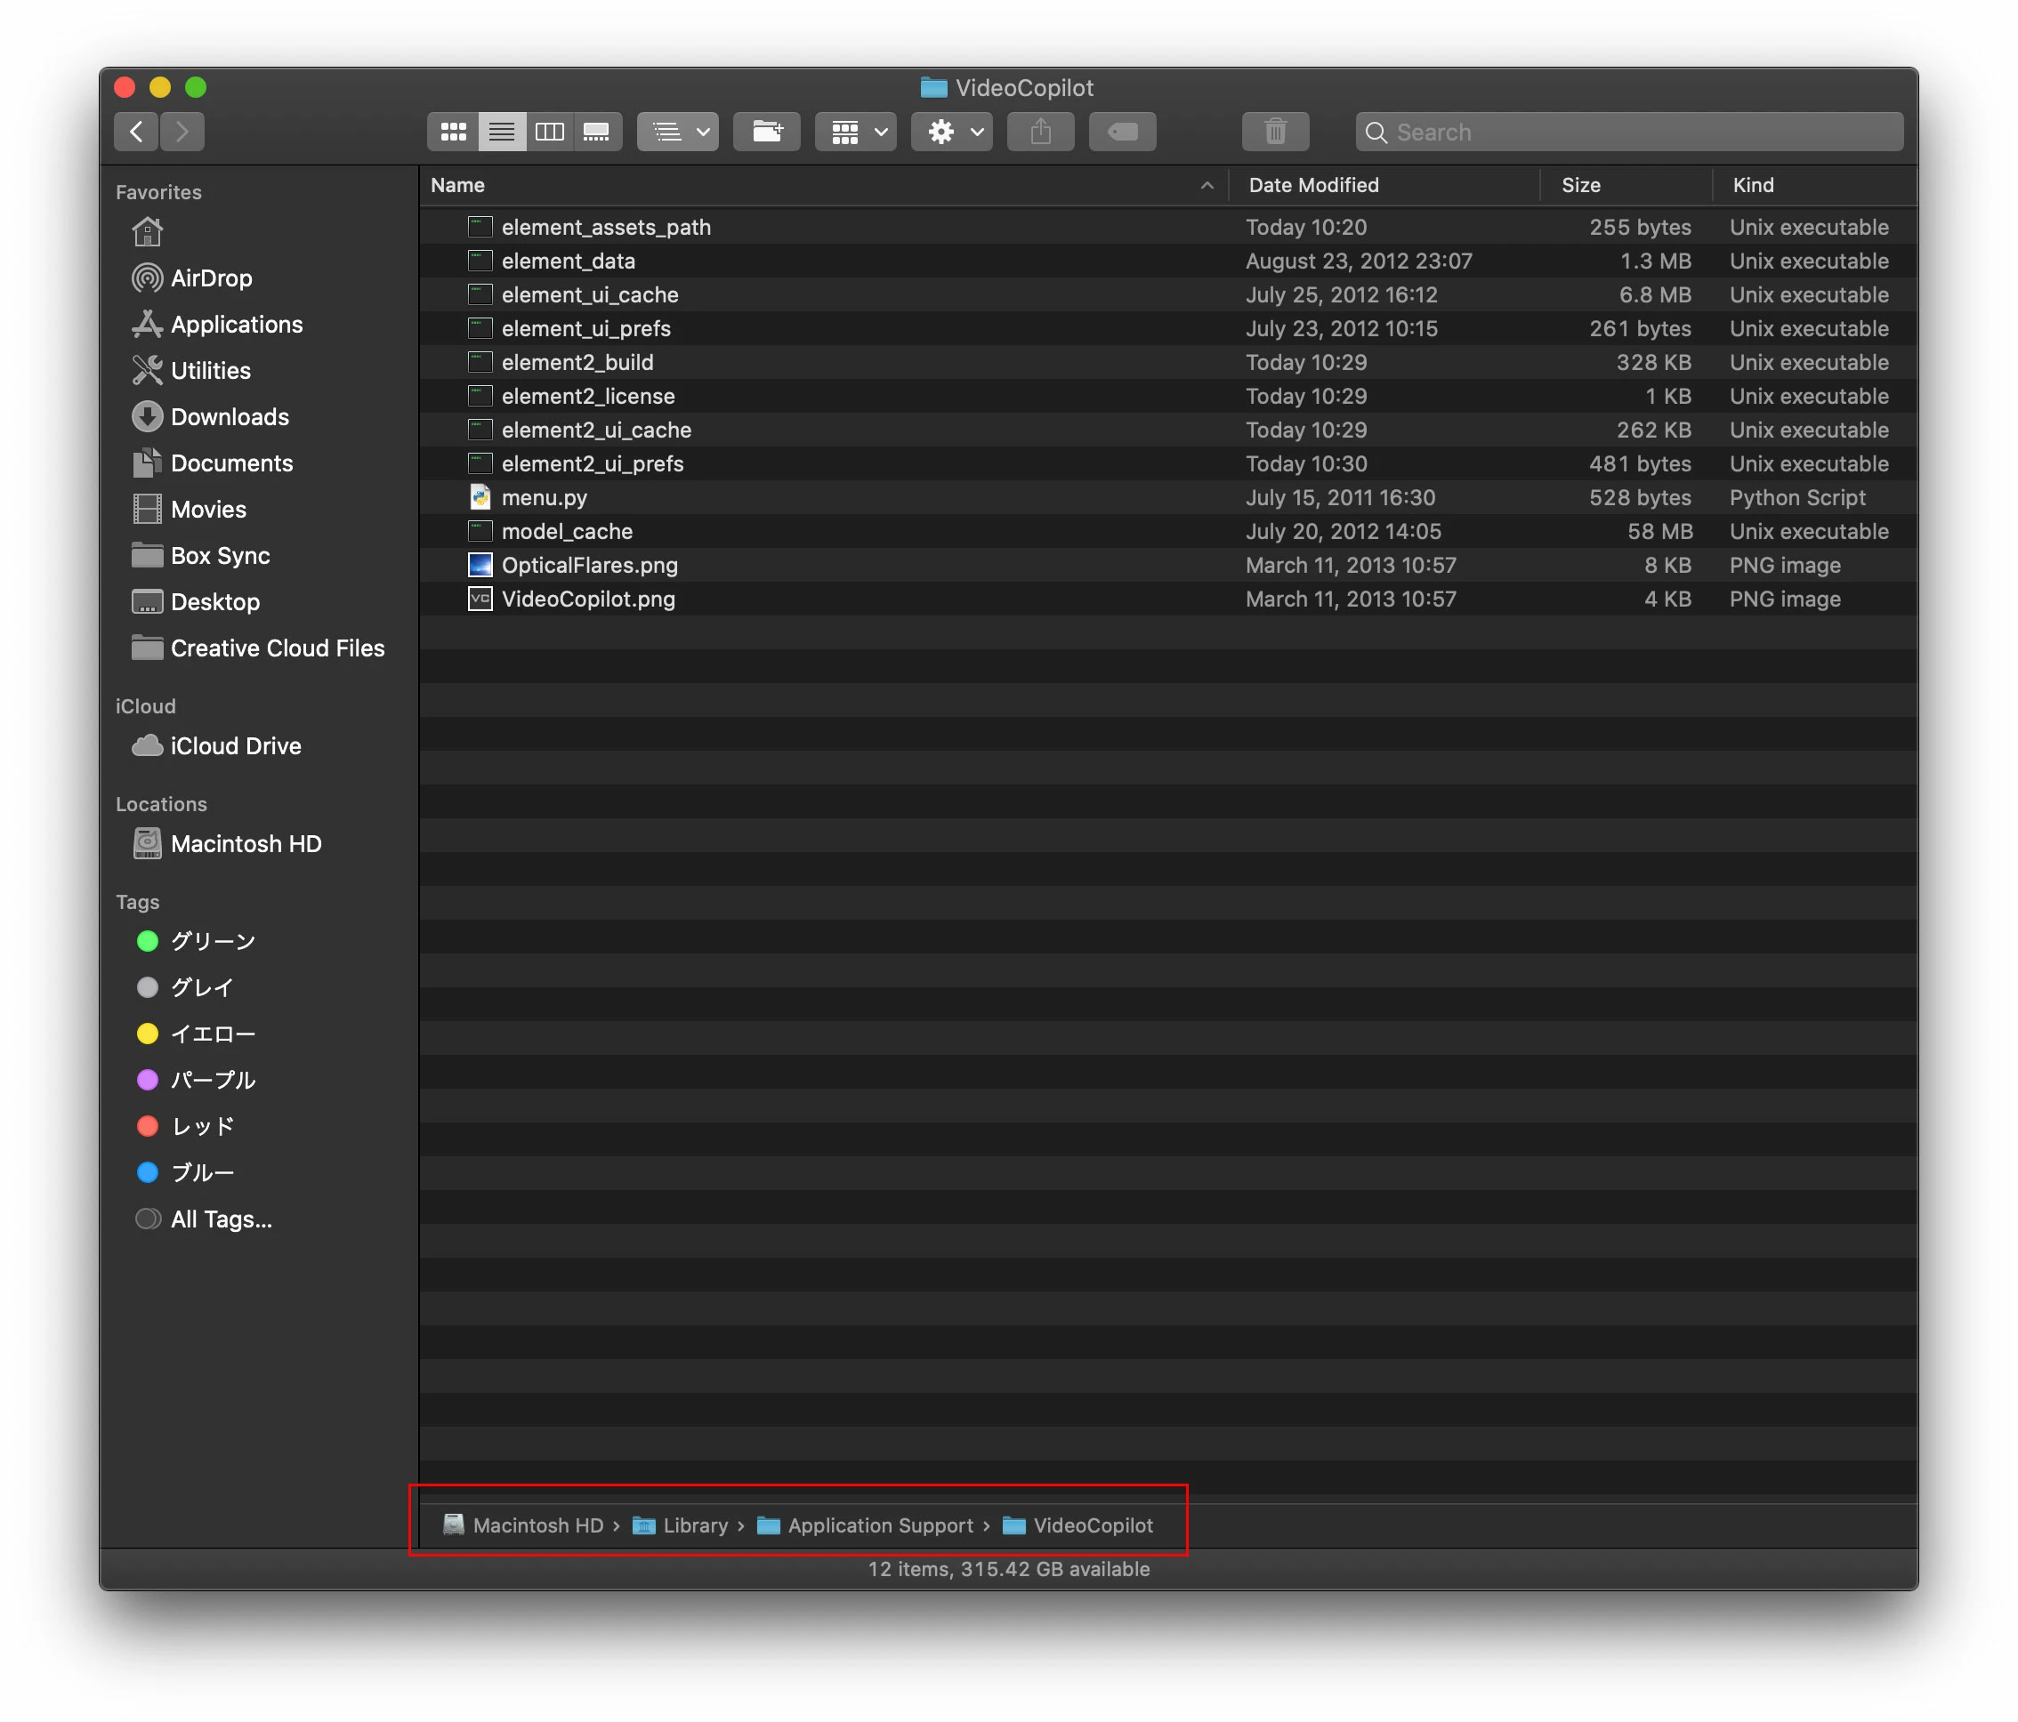Click the Share toolbar icon
The width and height of the screenshot is (2018, 1722).
pyautogui.click(x=1040, y=132)
